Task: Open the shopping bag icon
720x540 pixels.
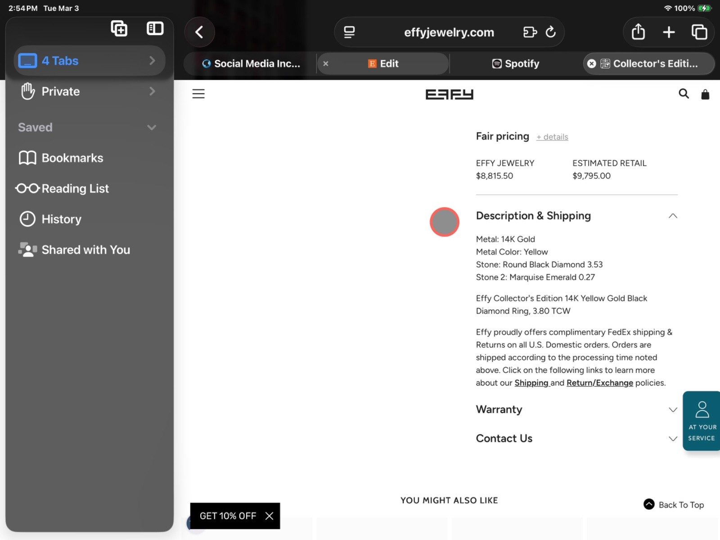Action: point(705,94)
